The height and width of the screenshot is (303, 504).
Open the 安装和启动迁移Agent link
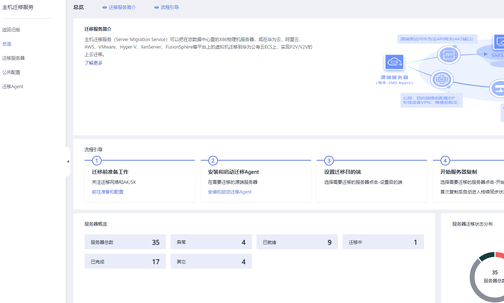point(230,192)
